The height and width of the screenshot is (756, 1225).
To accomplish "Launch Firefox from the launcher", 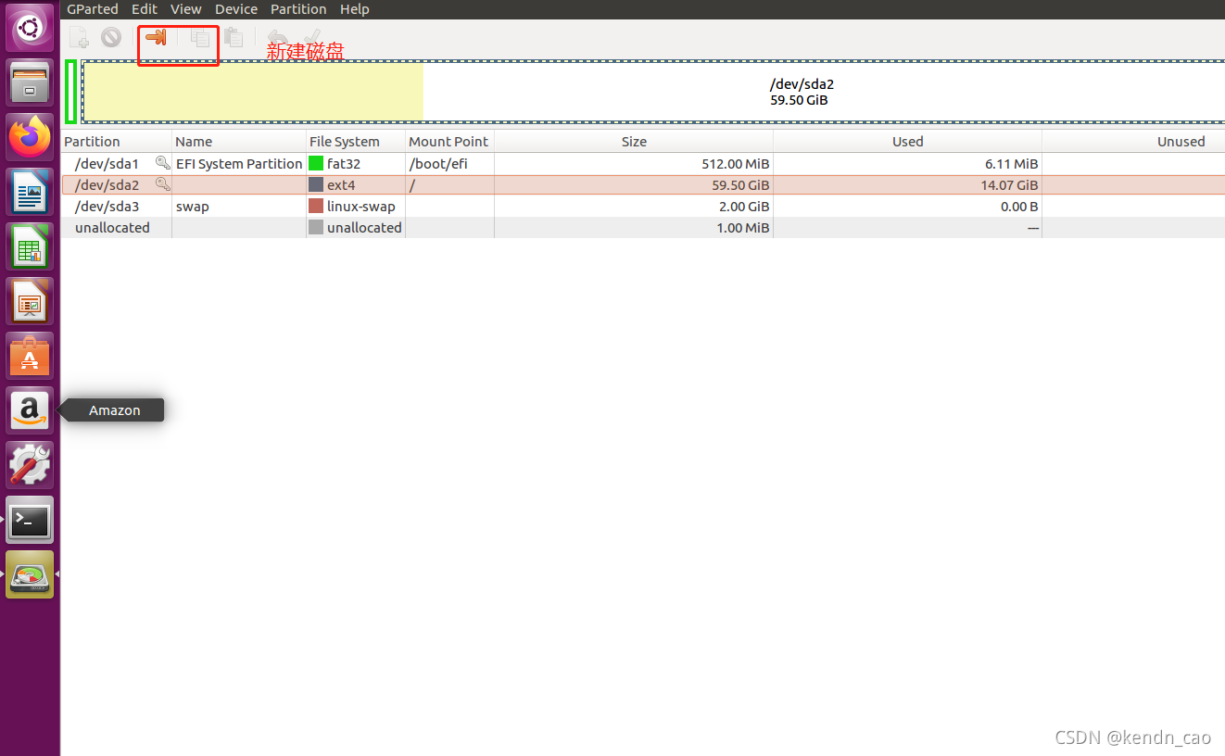I will (30, 137).
